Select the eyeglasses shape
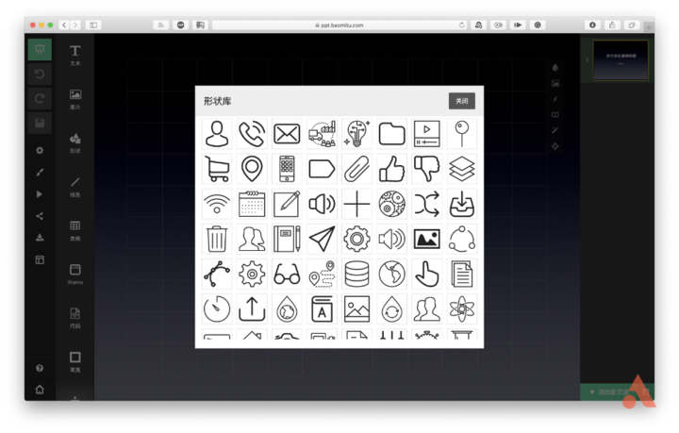Image resolution: width=679 pixels, height=433 pixels. tap(287, 275)
